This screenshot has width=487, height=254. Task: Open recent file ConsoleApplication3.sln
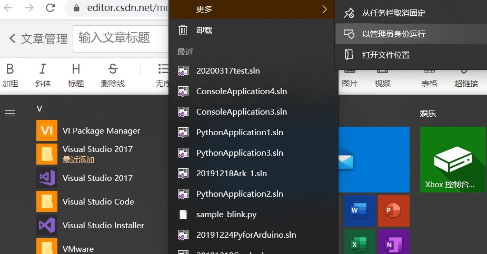pyautogui.click(x=253, y=111)
